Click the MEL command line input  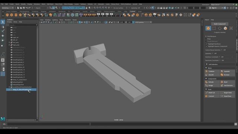pos(48,124)
